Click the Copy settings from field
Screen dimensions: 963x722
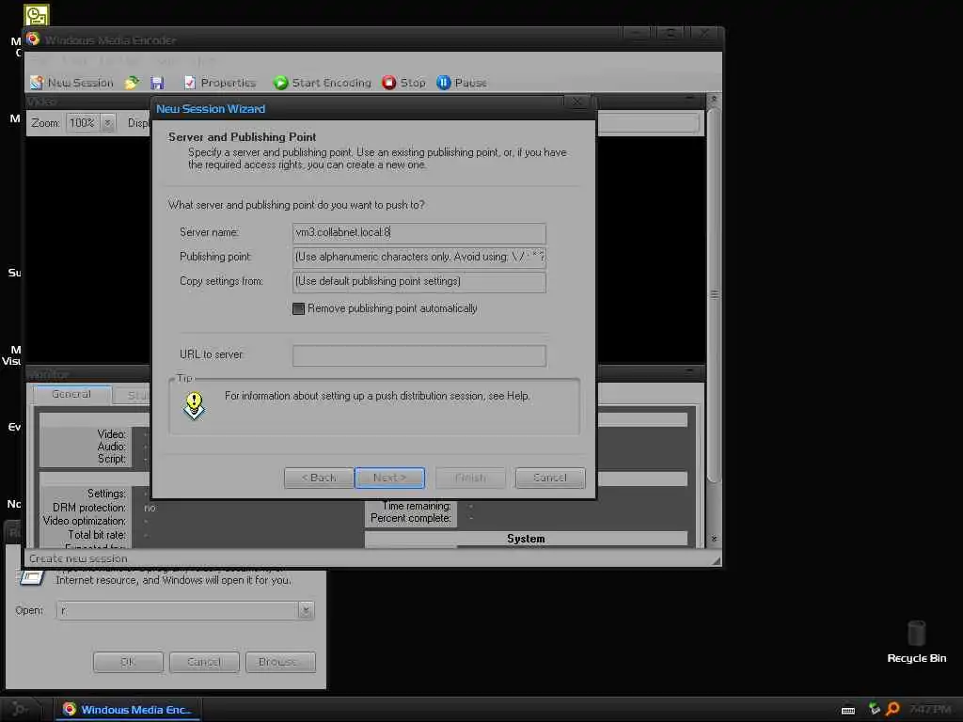418,282
